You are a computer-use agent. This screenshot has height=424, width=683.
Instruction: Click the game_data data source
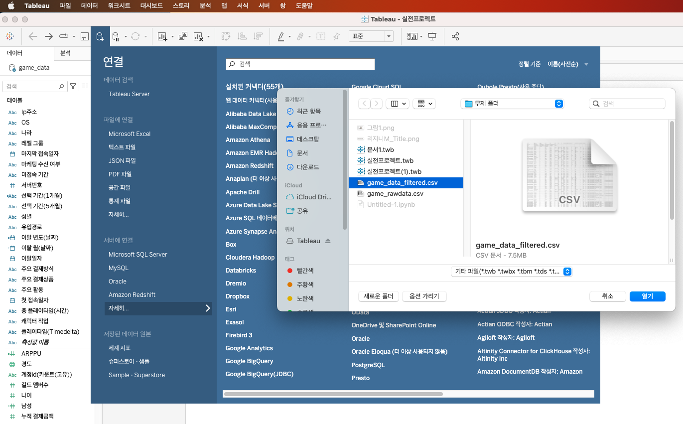coord(34,68)
